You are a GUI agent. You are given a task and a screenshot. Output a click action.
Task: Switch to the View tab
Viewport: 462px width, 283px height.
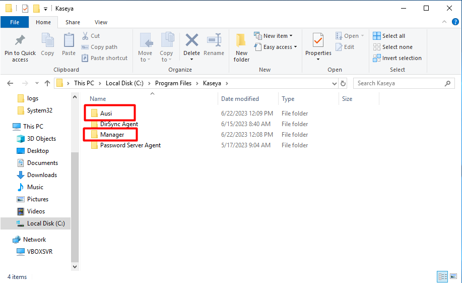point(101,22)
